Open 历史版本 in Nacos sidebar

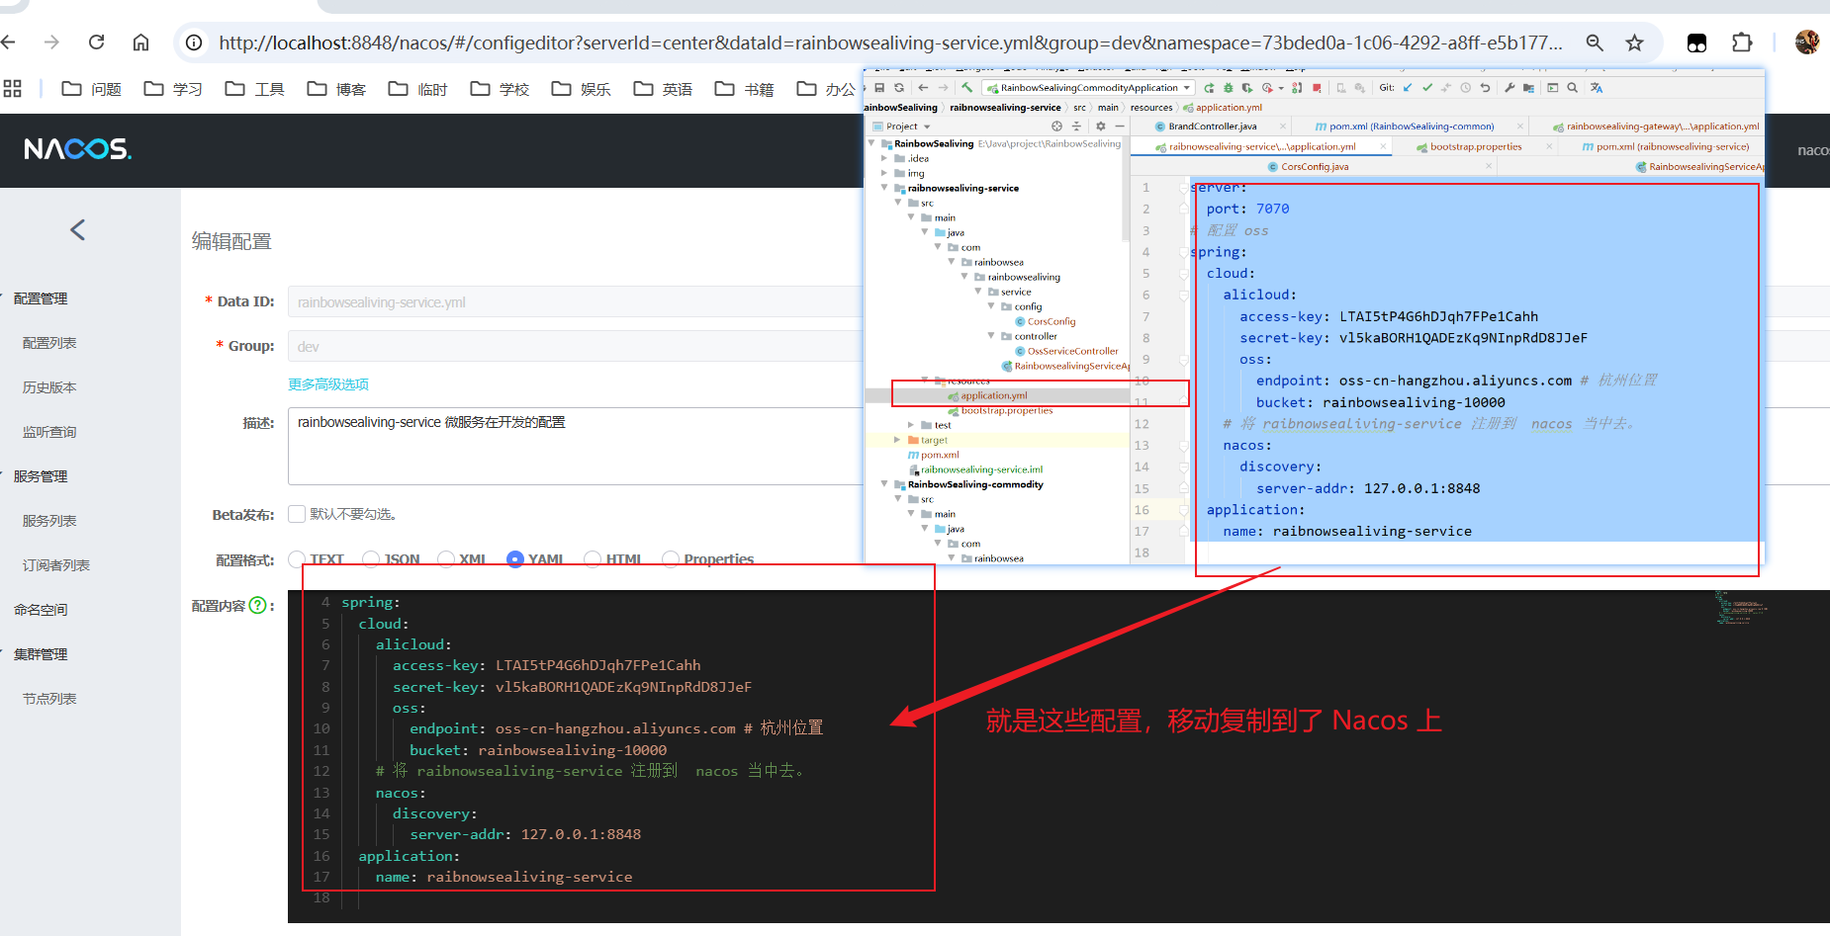point(49,387)
